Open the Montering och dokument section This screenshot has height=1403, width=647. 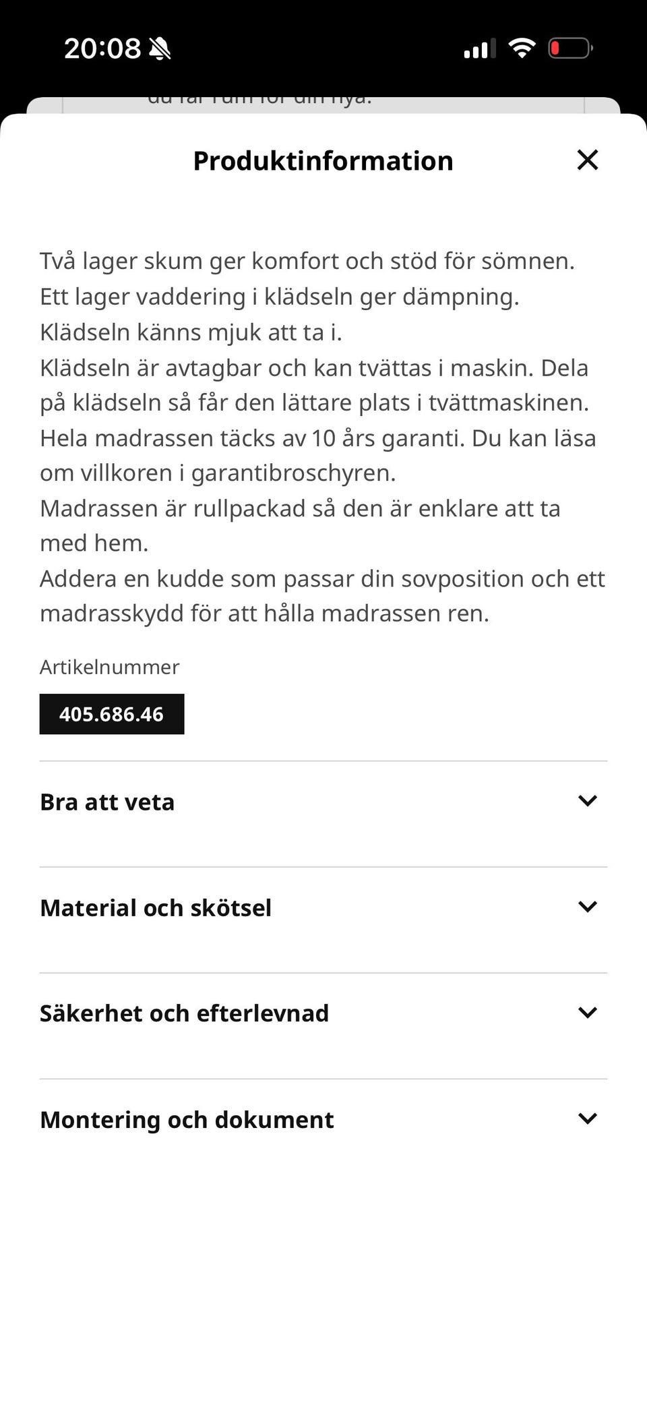(x=323, y=1132)
